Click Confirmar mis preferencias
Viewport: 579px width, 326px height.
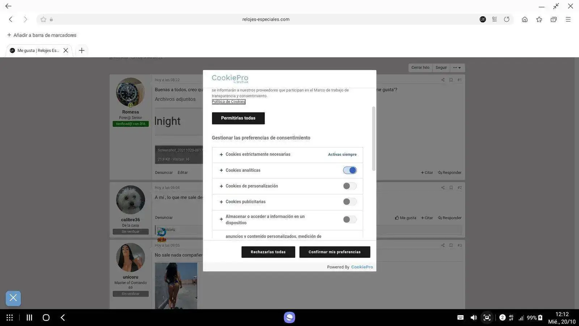coord(335,252)
